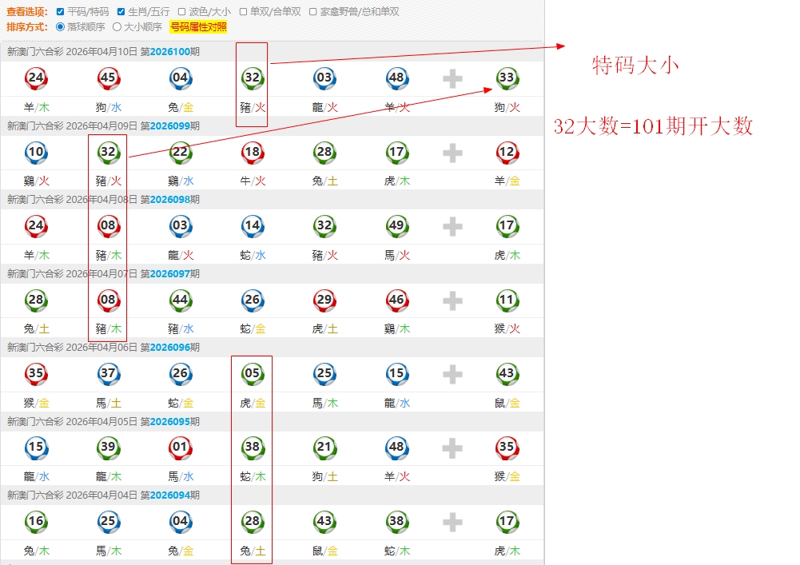Check the 家禽野兽/总和单双 option

click(x=313, y=12)
